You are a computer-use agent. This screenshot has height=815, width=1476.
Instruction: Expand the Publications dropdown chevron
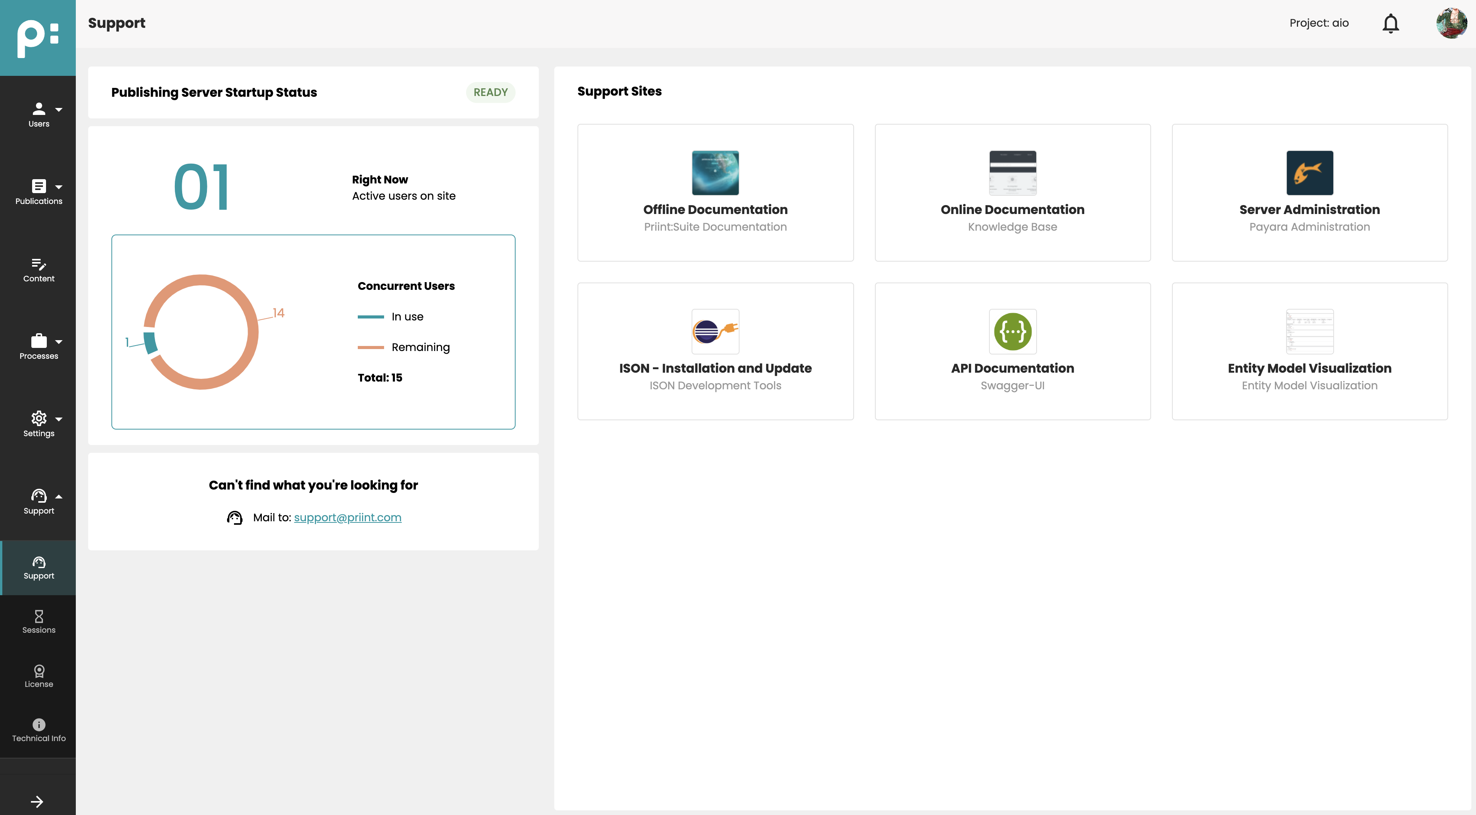pyautogui.click(x=60, y=187)
